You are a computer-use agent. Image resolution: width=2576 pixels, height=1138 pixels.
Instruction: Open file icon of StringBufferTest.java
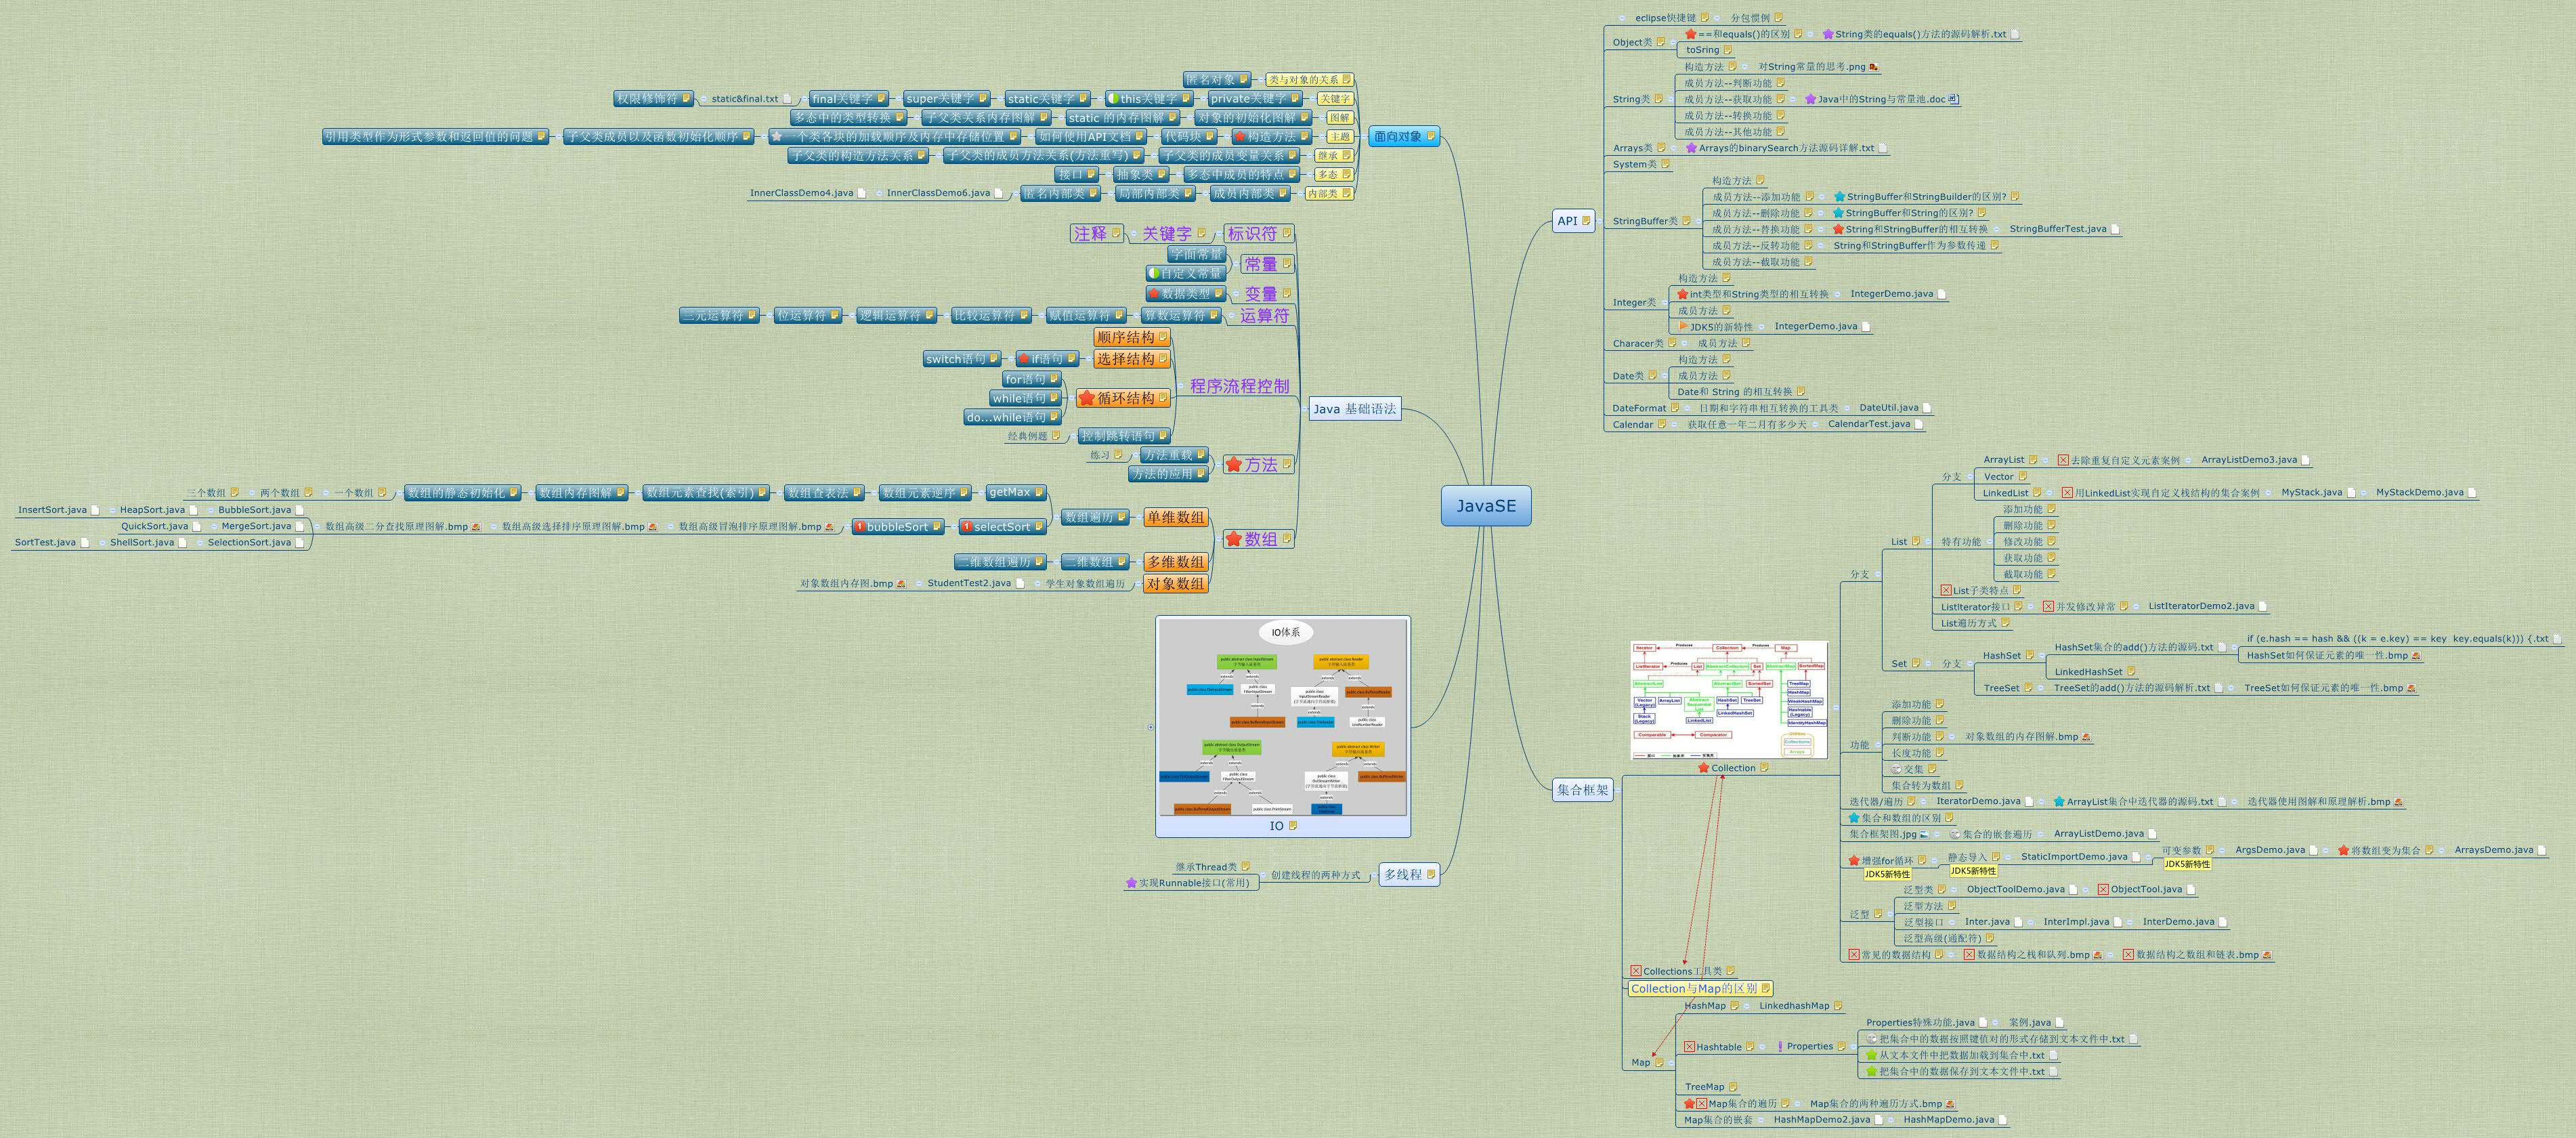(2115, 229)
